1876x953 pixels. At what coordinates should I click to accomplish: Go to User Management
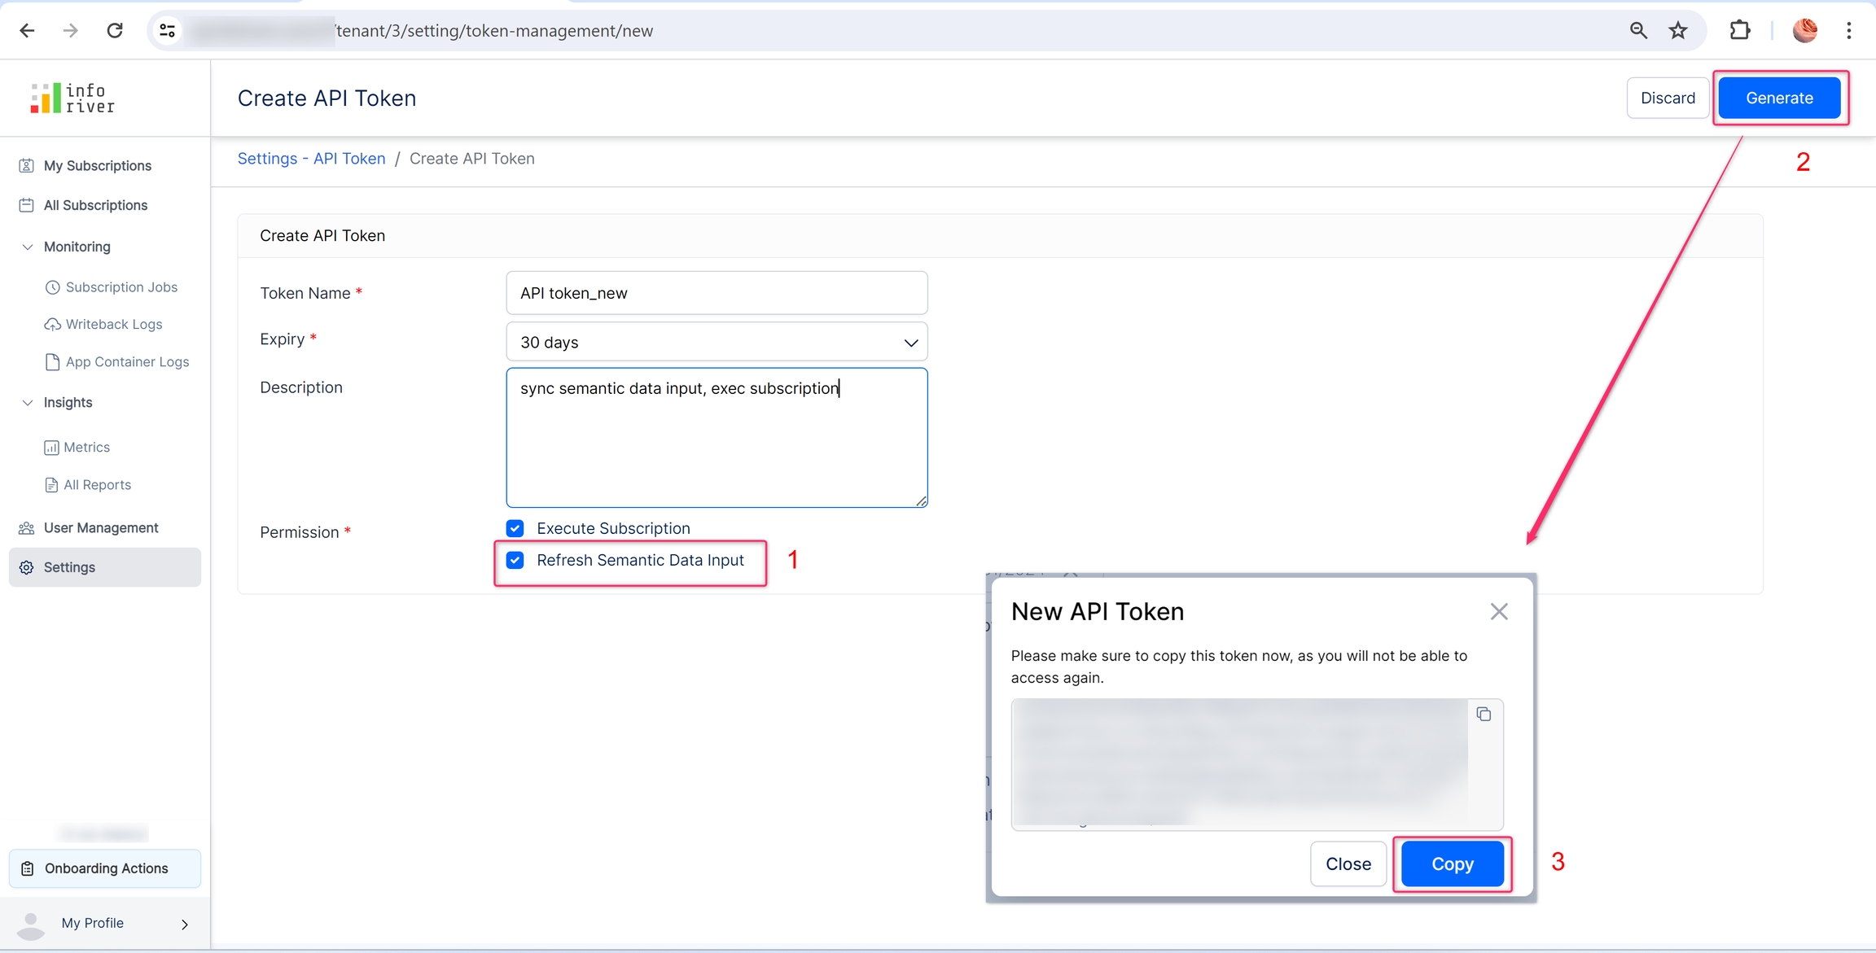(101, 527)
